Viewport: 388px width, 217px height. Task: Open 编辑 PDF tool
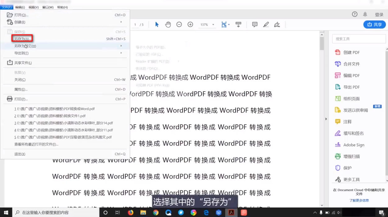tap(347, 76)
